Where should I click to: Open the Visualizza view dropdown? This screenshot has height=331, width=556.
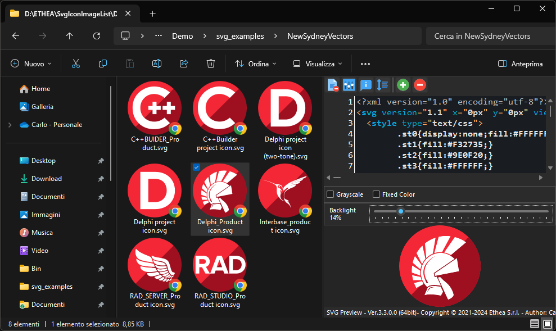coord(318,64)
